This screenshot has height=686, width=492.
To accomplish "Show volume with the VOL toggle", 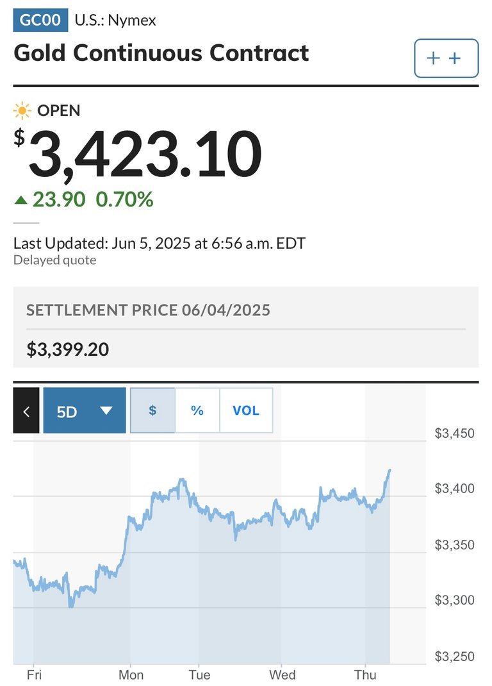I will [246, 410].
